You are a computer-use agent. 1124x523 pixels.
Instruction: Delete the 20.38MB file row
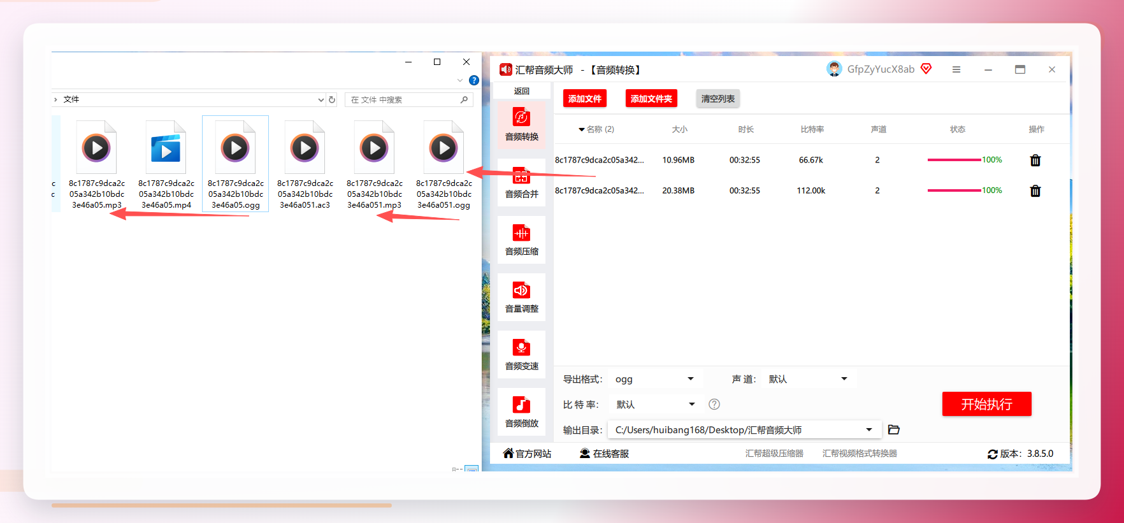point(1035,191)
